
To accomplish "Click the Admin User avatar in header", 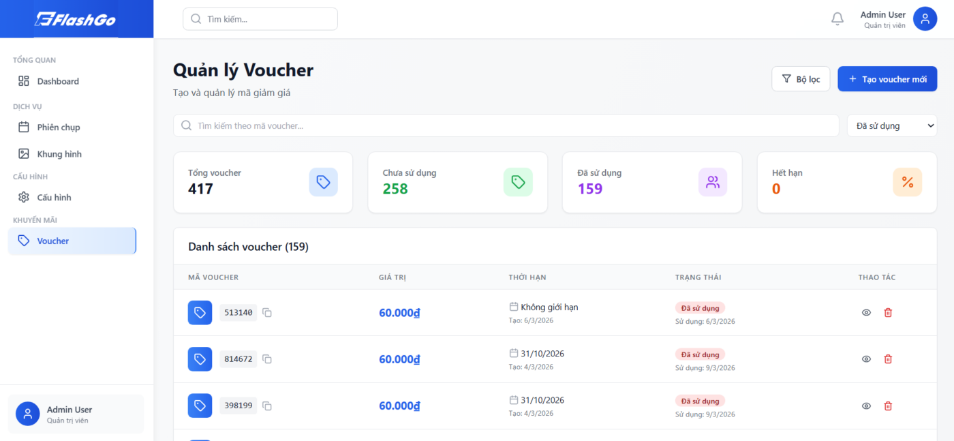I will [925, 19].
